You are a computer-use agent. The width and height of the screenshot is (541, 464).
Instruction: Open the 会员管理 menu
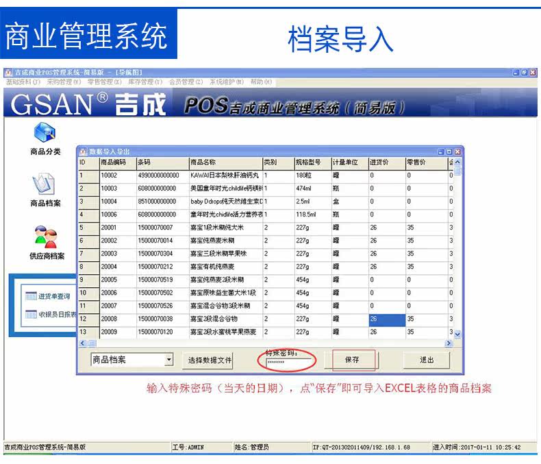(x=186, y=82)
